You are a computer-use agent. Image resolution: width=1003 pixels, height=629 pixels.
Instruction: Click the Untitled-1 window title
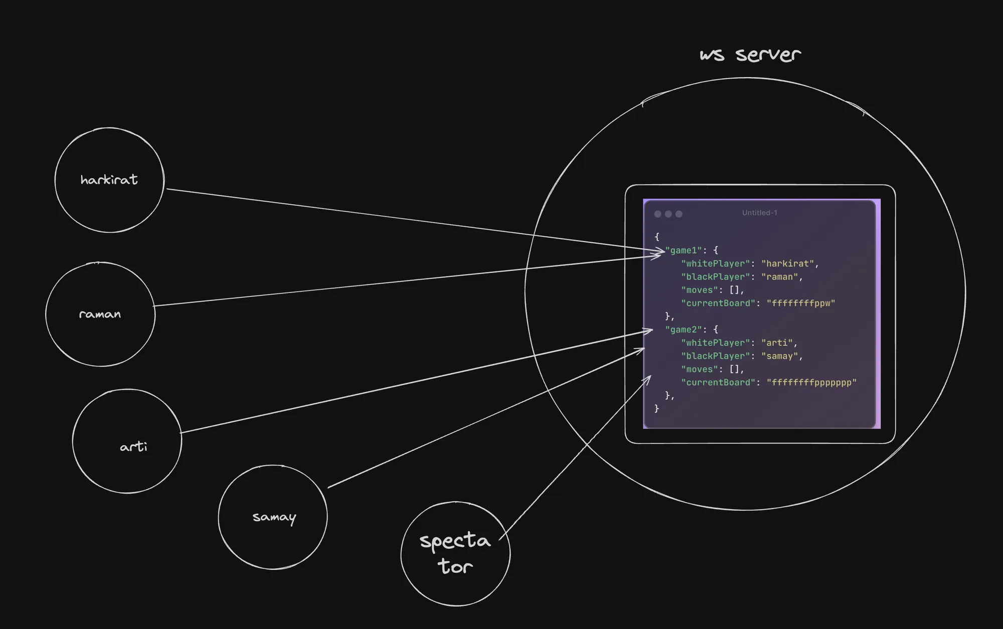pyautogui.click(x=759, y=213)
